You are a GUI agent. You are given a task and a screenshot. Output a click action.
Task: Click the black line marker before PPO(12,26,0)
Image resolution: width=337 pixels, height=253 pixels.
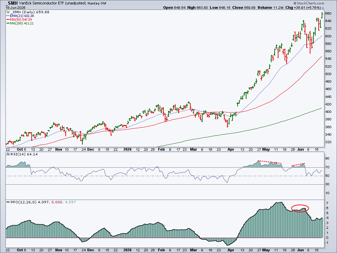[x=8, y=202]
